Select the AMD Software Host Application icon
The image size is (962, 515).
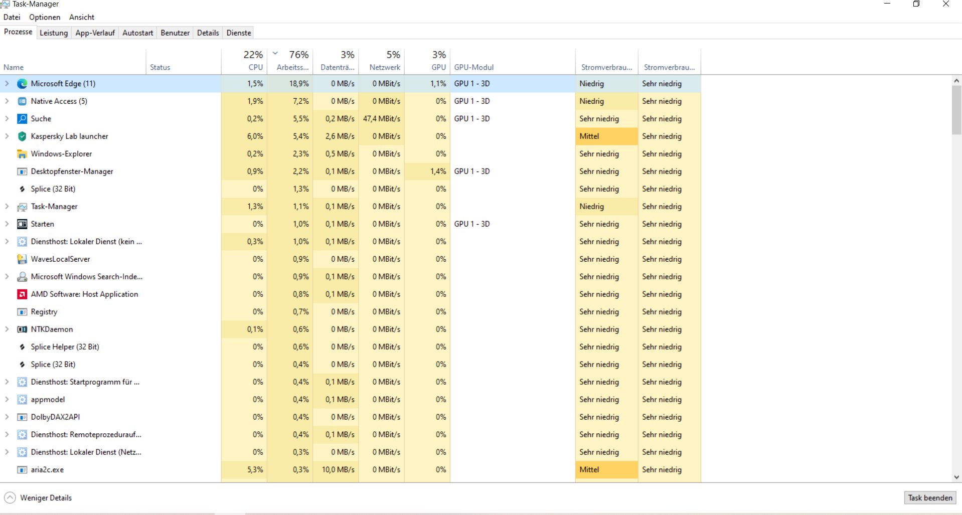click(x=22, y=294)
